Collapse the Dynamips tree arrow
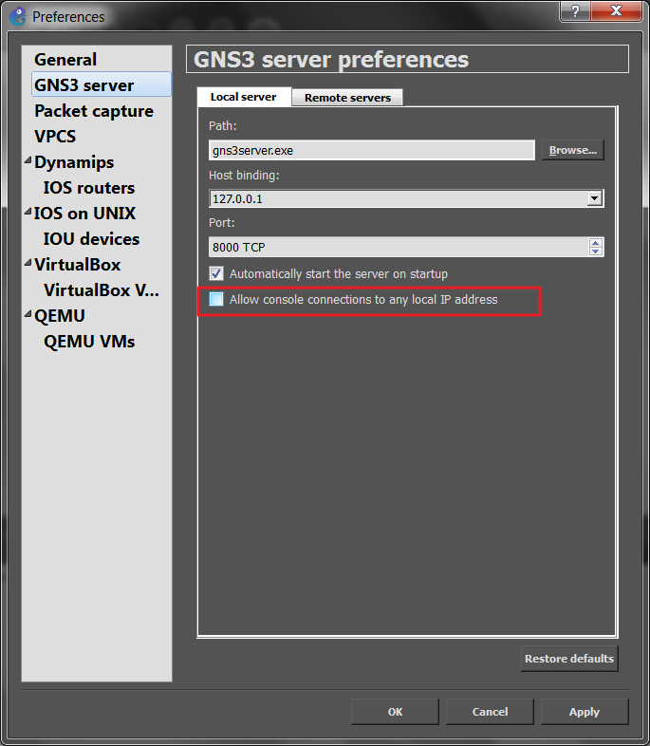 [x=28, y=160]
